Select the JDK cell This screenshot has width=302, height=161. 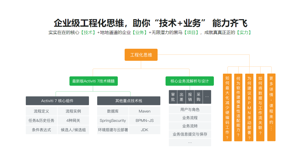coord(144,130)
